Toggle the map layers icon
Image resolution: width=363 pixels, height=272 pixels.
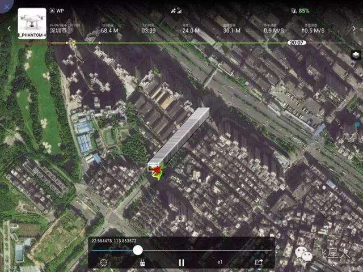click(356, 55)
